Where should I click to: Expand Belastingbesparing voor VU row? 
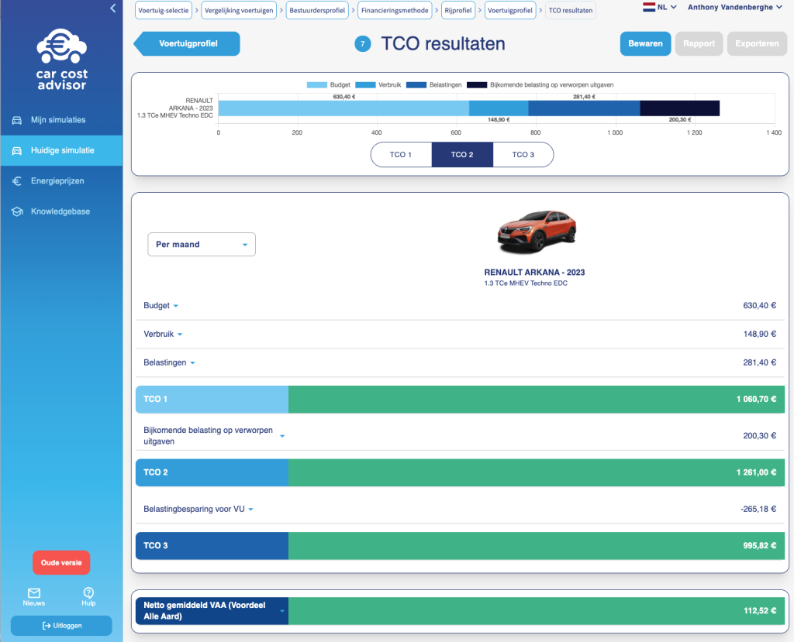point(250,510)
